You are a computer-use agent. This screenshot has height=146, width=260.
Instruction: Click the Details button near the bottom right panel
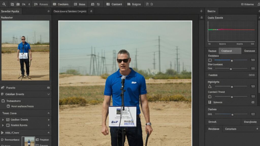pos(212,122)
